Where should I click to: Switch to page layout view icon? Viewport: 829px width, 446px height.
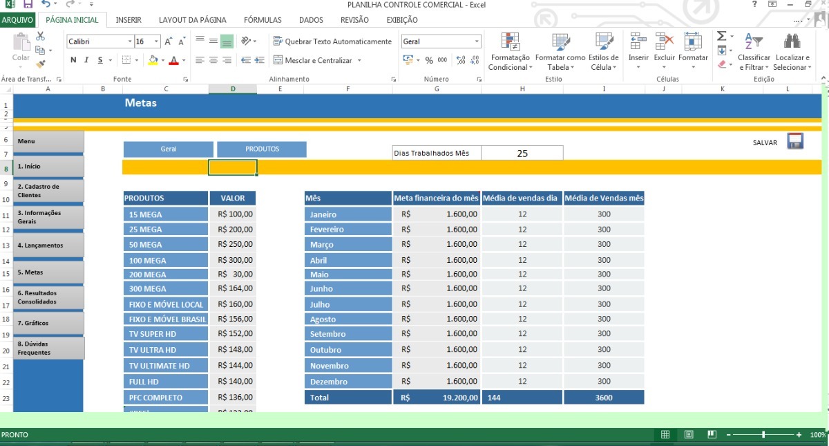(689, 434)
